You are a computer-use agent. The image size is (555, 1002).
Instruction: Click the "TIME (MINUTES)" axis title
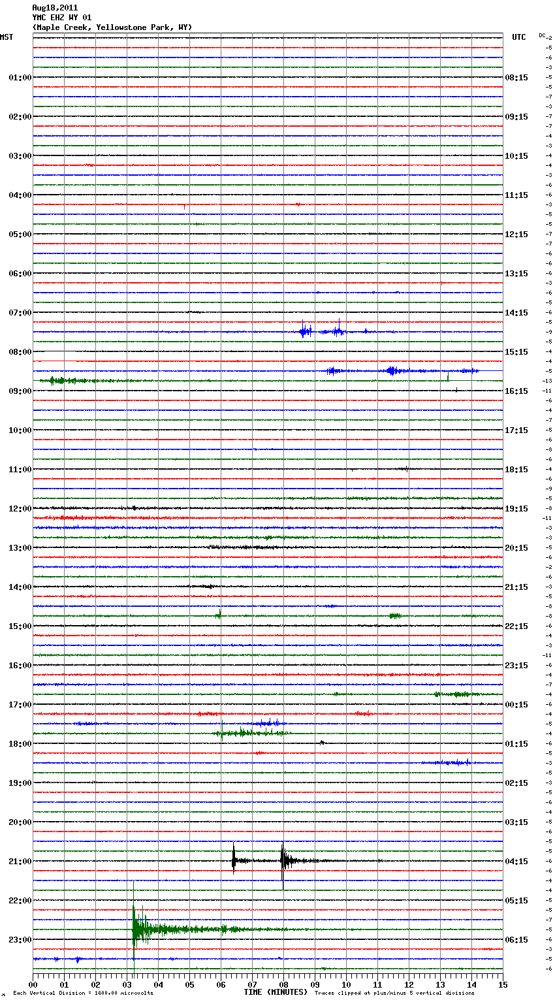click(x=276, y=992)
